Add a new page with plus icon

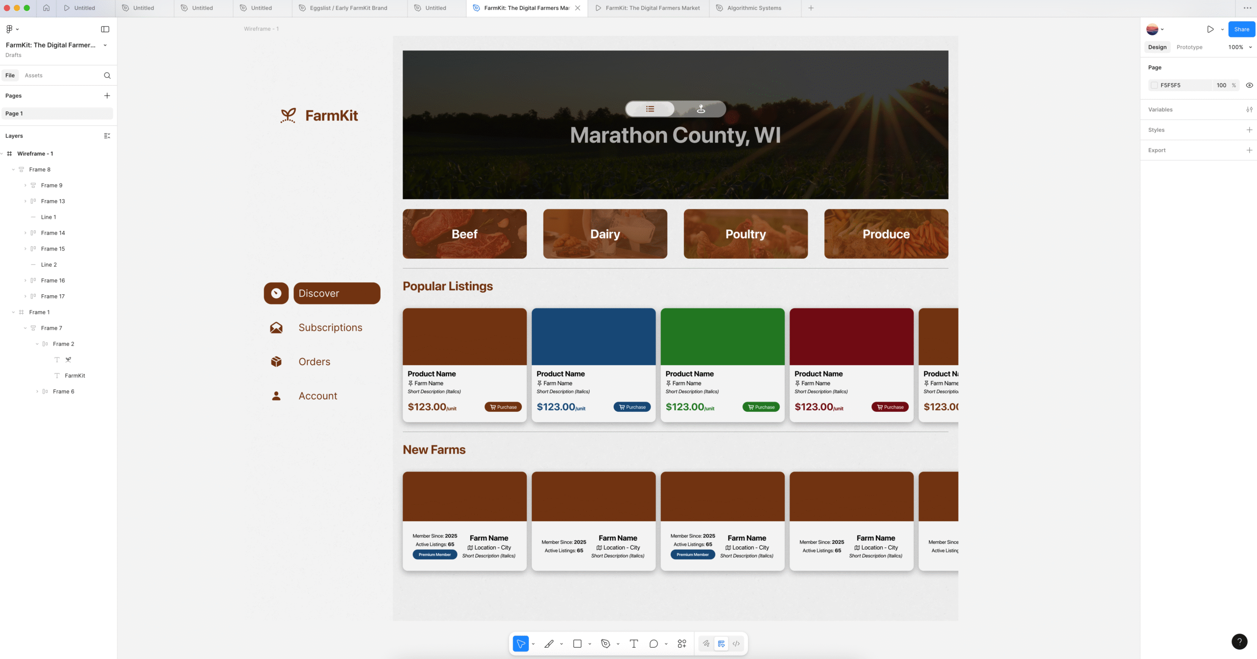[x=107, y=96]
